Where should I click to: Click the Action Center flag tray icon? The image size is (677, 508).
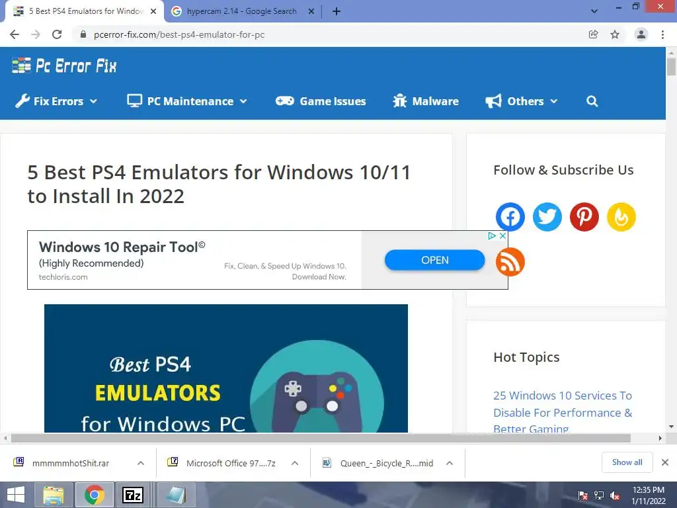[583, 495]
